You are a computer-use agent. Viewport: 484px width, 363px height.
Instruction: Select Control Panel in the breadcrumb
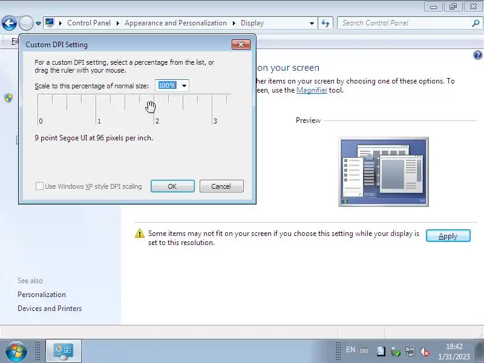pyautogui.click(x=89, y=23)
